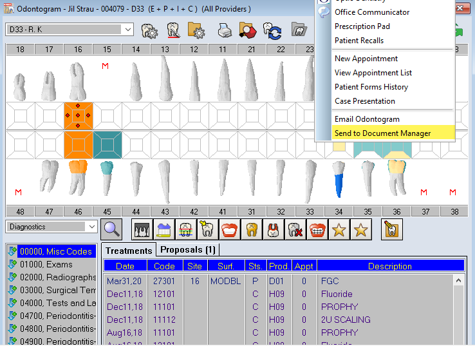Screen dimensions: 475x346
Task: Click the folder with gear icon
Action: pos(196,30)
